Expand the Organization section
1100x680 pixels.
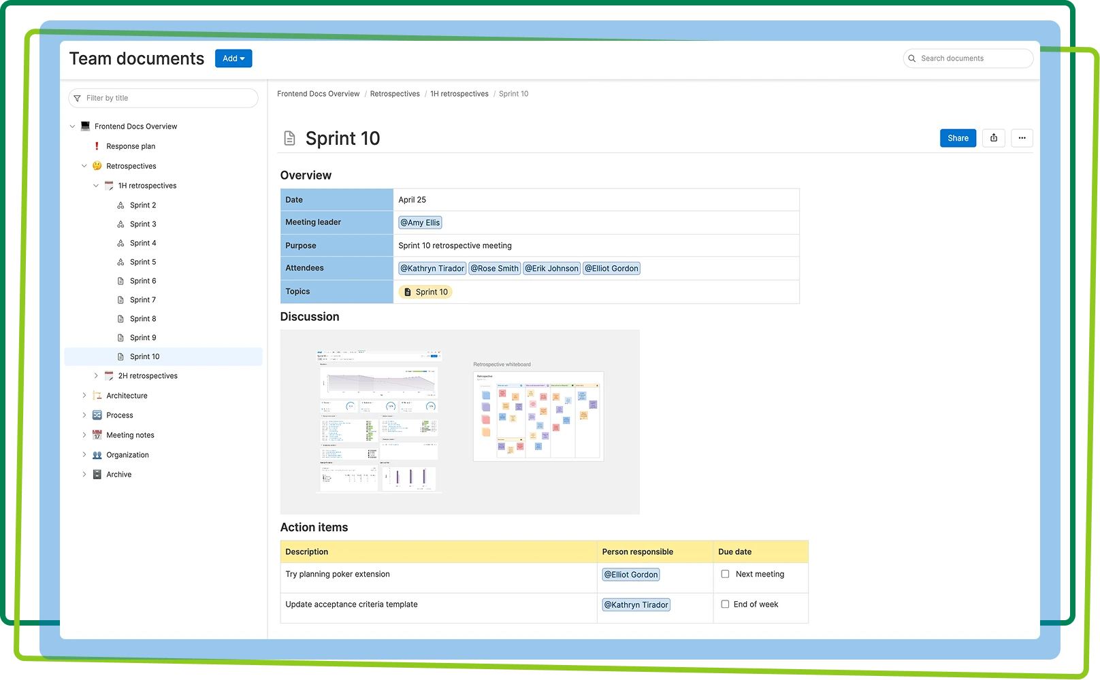point(84,454)
